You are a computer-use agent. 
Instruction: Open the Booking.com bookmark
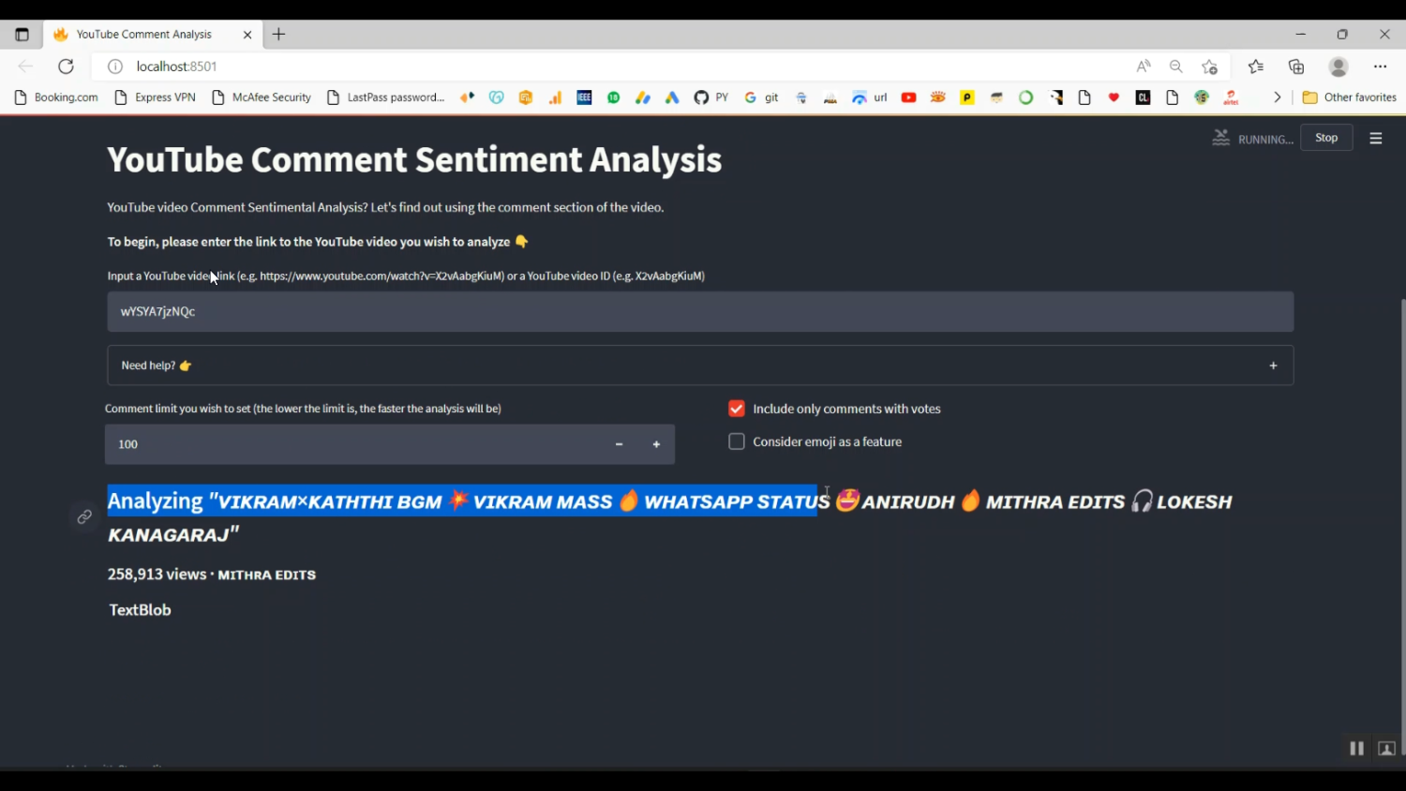tap(56, 97)
